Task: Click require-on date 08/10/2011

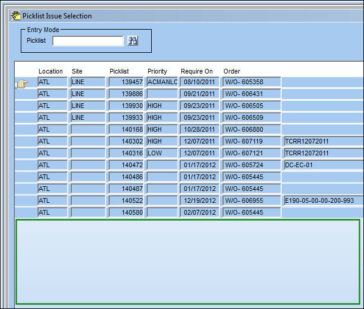Action: [x=199, y=82]
